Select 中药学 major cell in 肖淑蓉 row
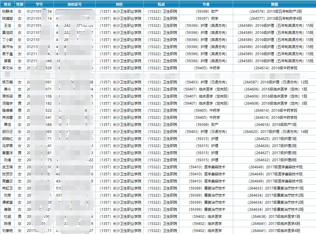Image resolution: width=316 pixels, height=234 pixels. 206,118
